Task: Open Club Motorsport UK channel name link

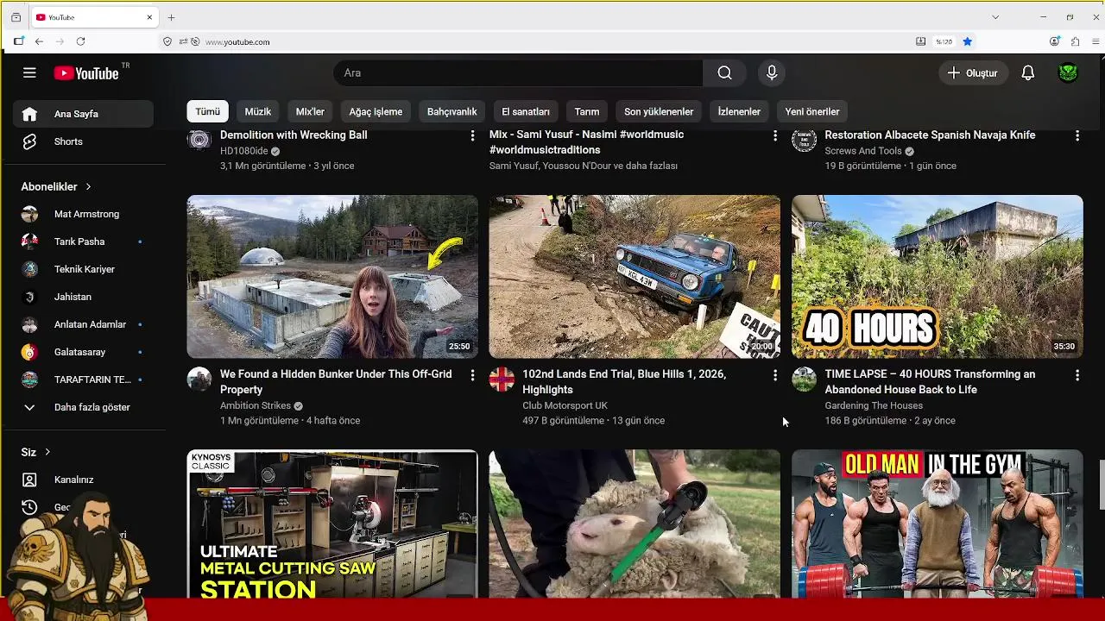Action: tap(565, 405)
